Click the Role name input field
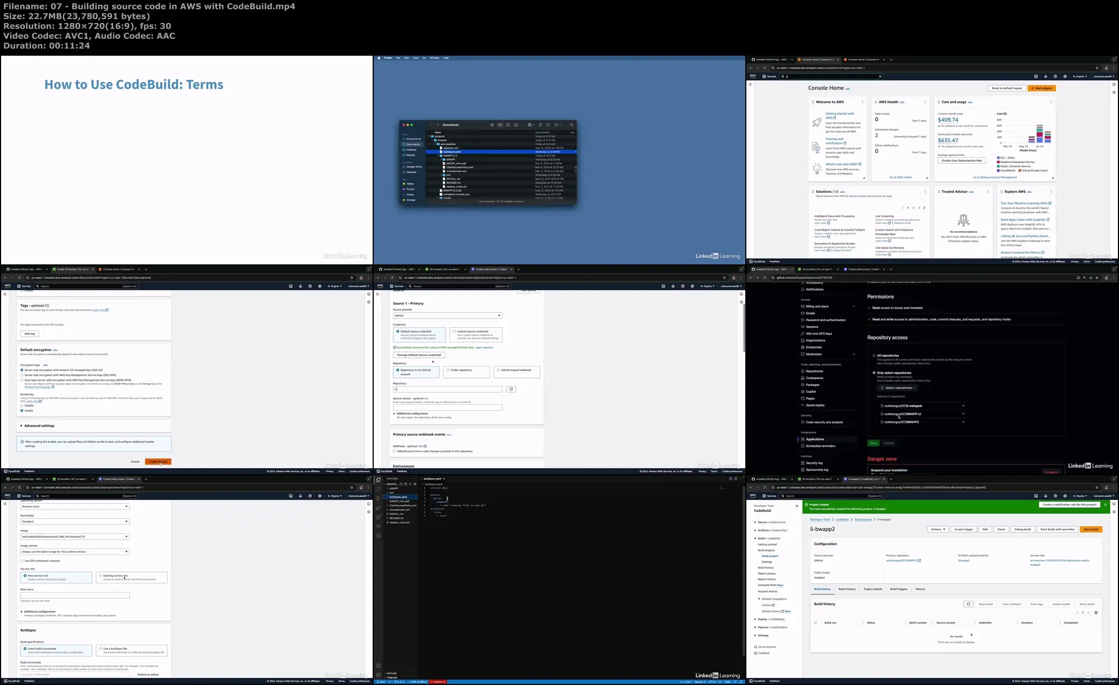1119x685 pixels. (75, 595)
